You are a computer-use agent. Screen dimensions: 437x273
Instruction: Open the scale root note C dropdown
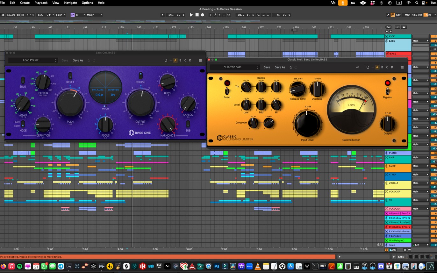click(x=81, y=15)
